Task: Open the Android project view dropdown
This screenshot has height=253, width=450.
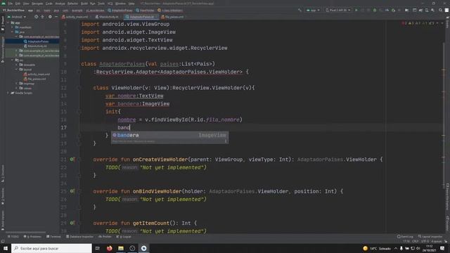Action: click(x=17, y=17)
